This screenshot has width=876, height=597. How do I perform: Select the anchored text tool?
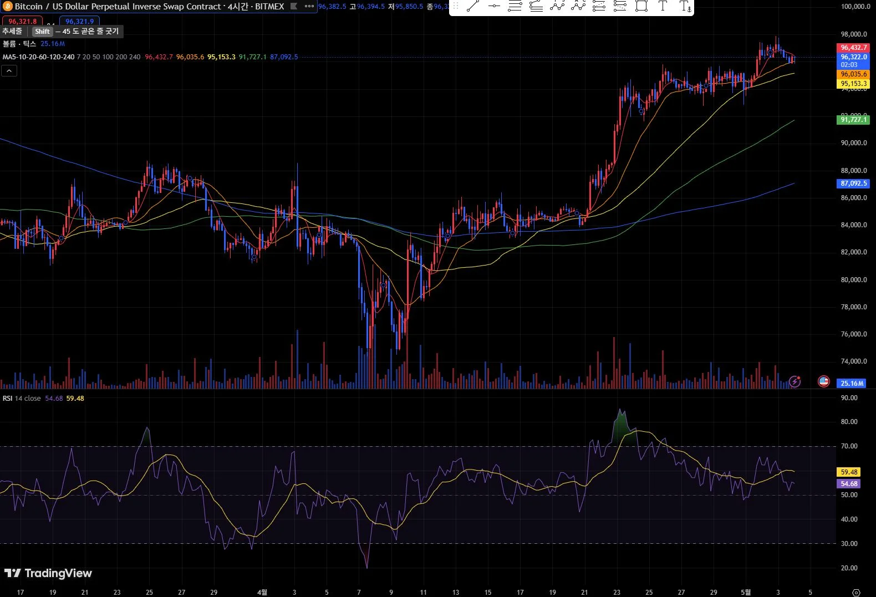click(x=685, y=7)
